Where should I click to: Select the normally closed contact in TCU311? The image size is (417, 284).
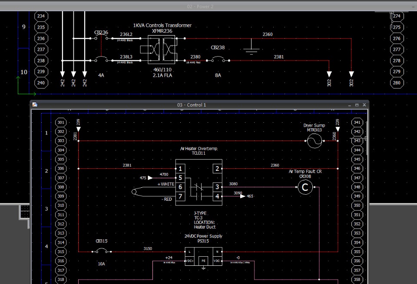click(x=199, y=187)
